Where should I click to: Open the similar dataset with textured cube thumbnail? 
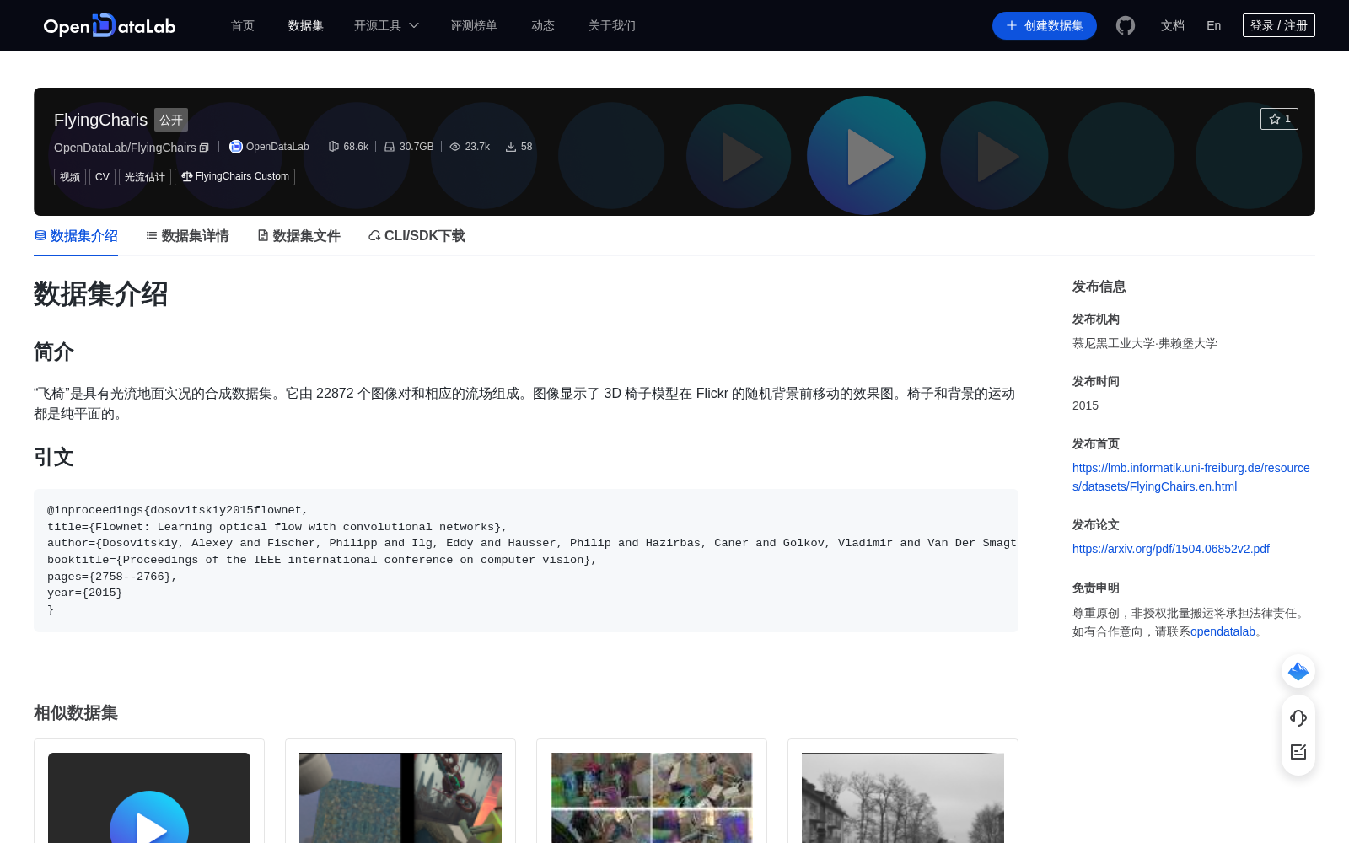coord(400,797)
